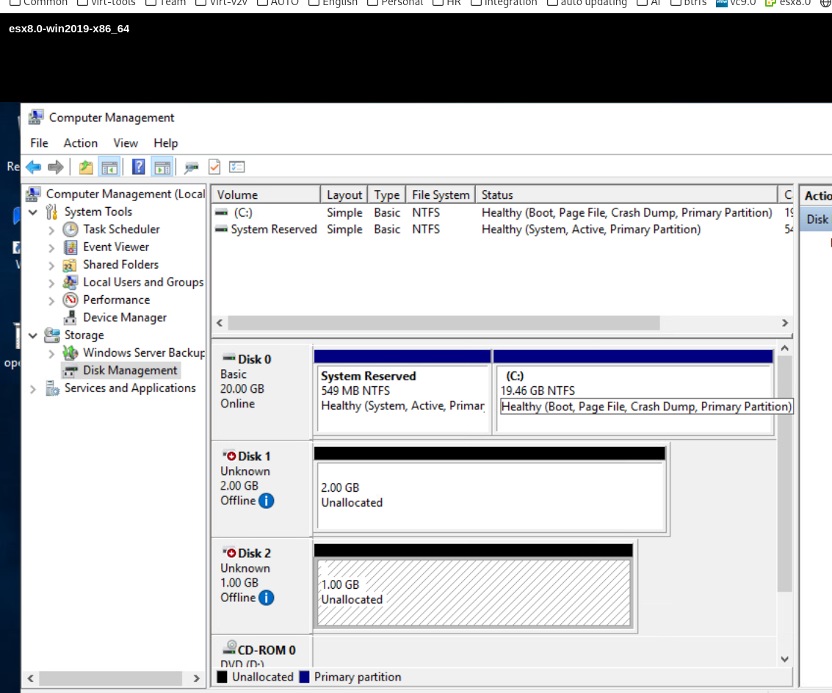
Task: Open the Action menu
Action: pyautogui.click(x=80, y=143)
